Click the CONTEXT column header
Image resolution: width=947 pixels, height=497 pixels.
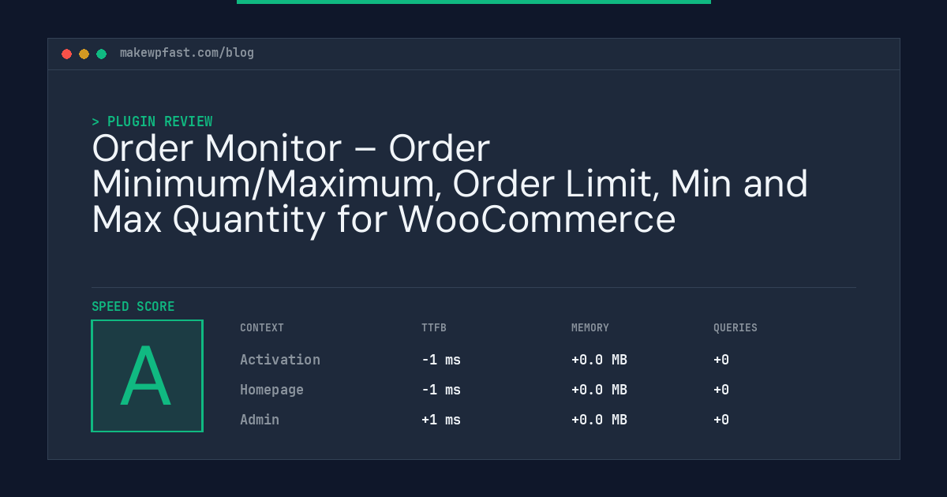pos(262,327)
